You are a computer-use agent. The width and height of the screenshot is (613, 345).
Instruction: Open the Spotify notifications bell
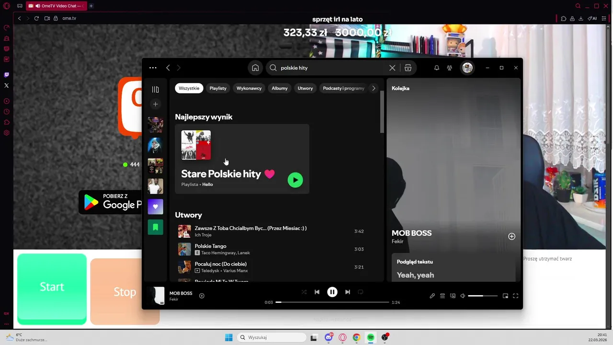pyautogui.click(x=437, y=68)
